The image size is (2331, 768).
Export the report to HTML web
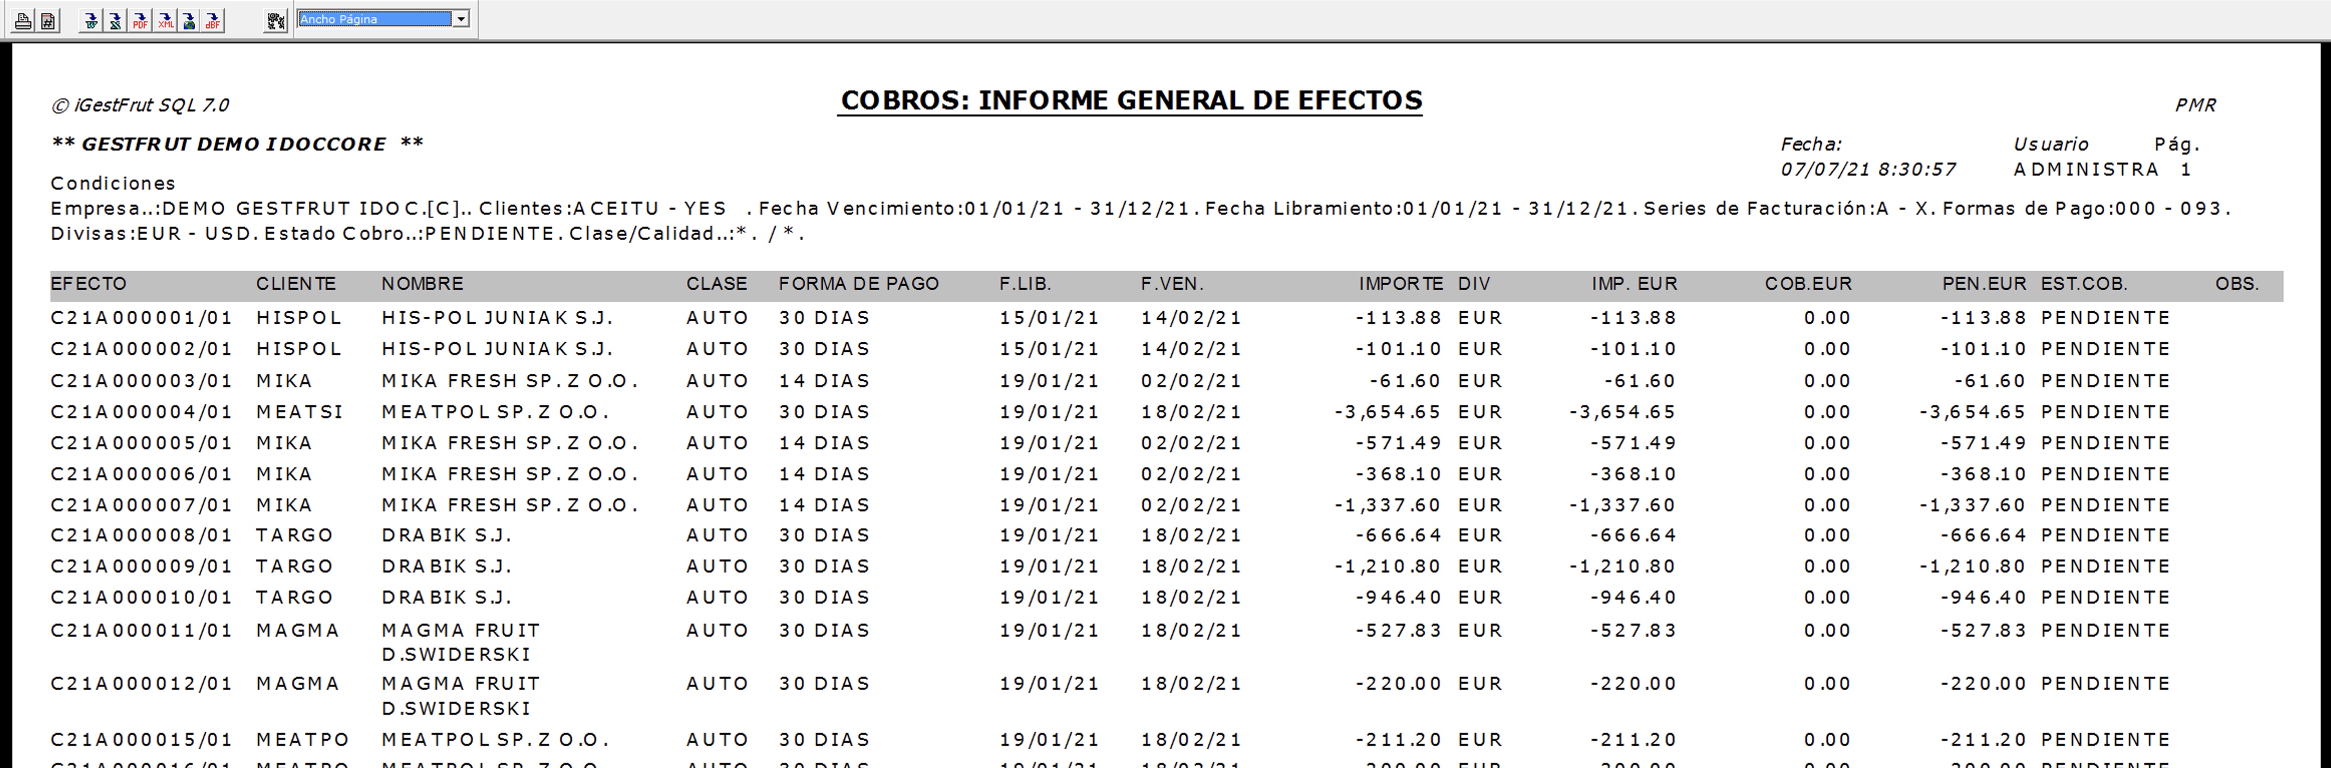tap(189, 20)
